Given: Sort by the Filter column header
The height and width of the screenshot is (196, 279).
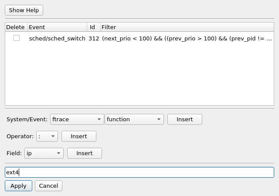Looking at the screenshot, I should pos(187,27).
